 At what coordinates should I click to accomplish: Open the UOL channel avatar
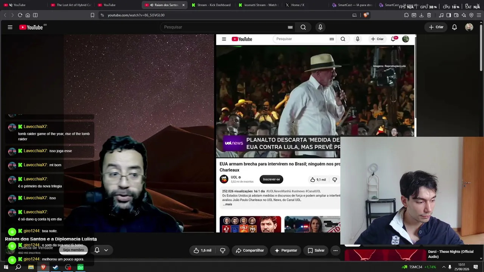coord(224,179)
